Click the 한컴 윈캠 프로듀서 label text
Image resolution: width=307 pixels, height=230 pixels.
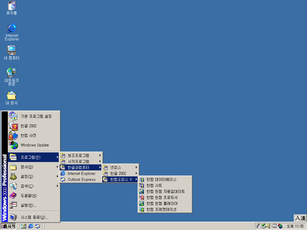pos(162,197)
